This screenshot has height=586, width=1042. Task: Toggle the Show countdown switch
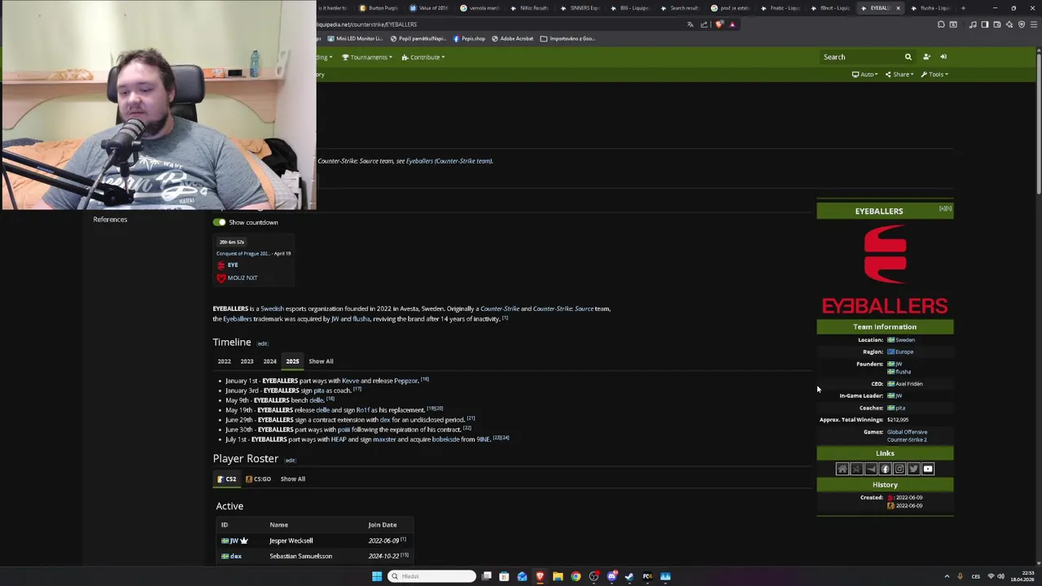[x=219, y=222]
